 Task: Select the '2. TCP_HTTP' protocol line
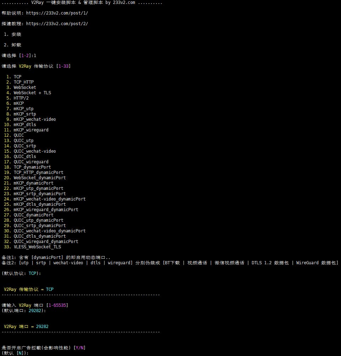pyautogui.click(x=20, y=82)
